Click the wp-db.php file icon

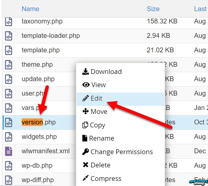[x=9, y=166]
